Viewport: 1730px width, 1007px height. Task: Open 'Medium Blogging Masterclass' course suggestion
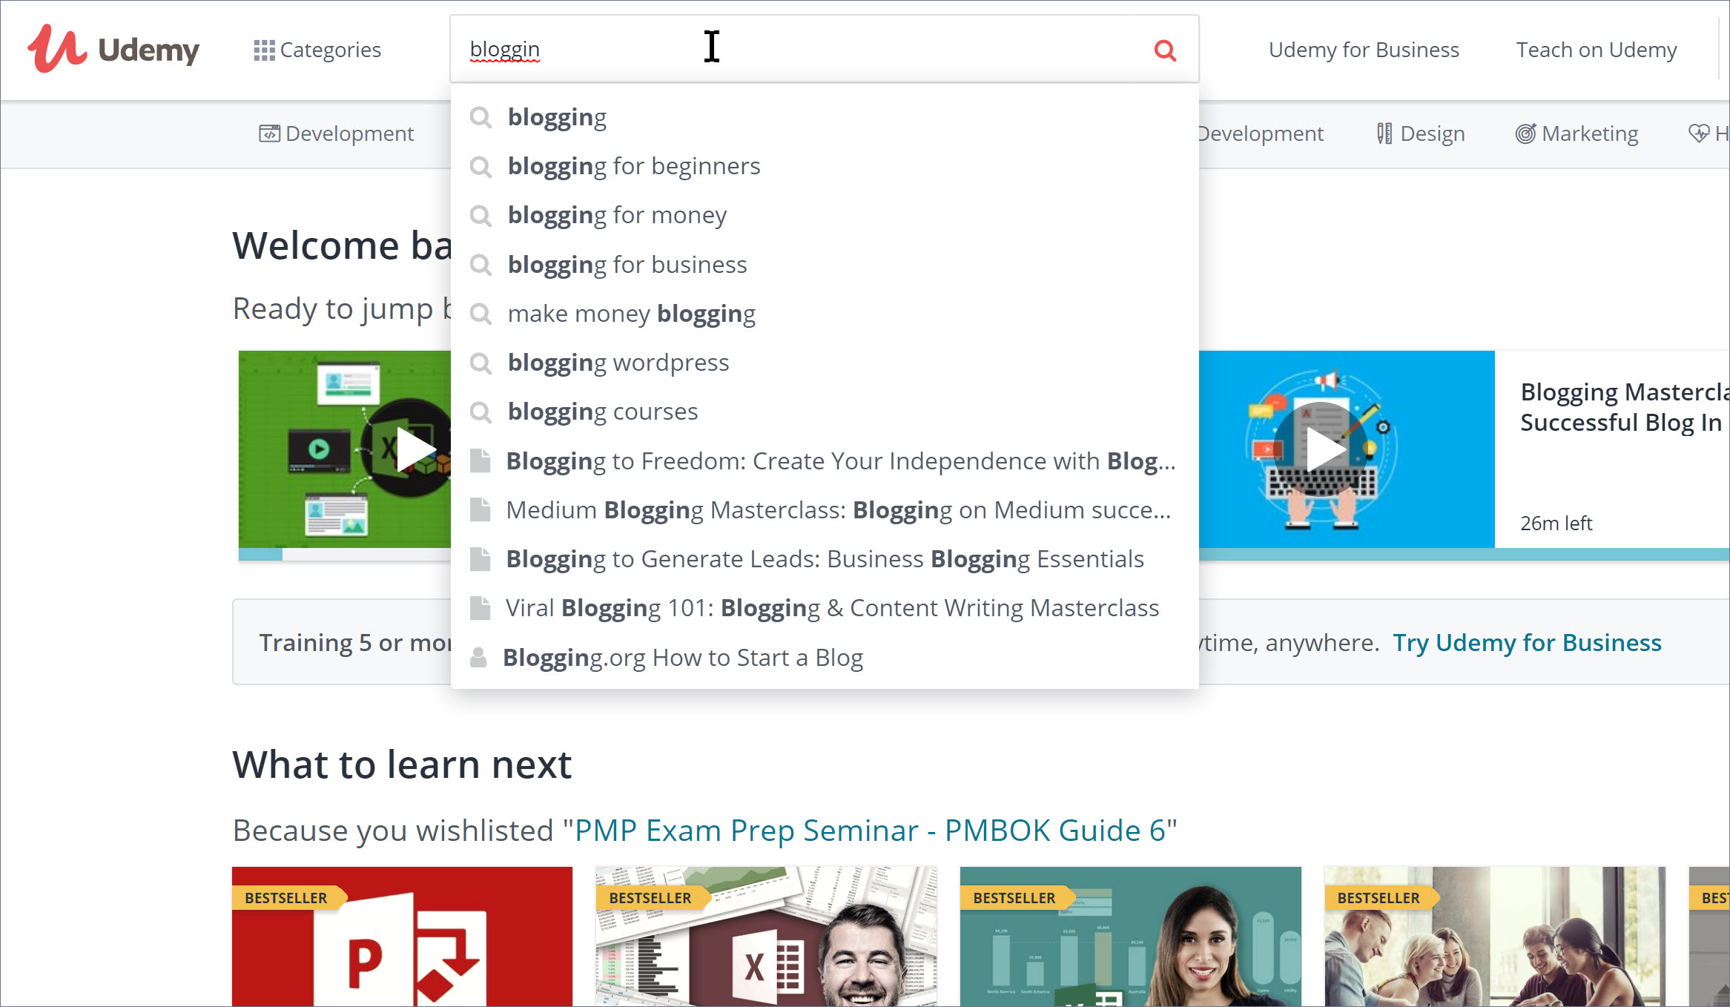[x=825, y=509]
